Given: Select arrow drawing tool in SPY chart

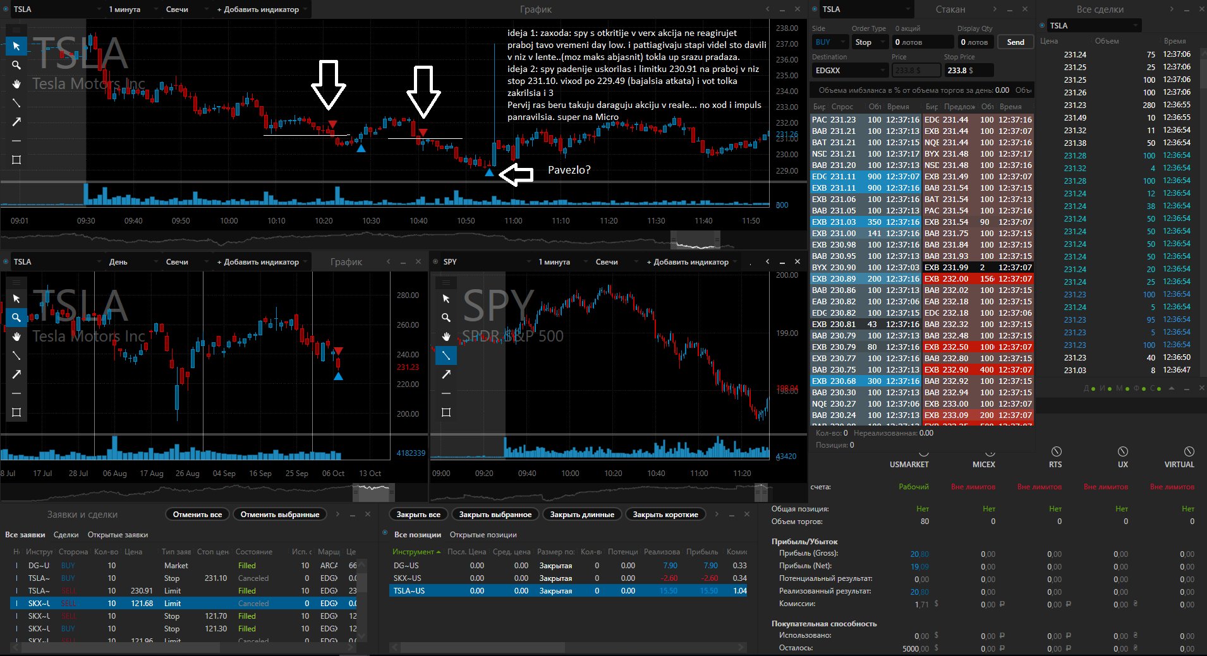Looking at the screenshot, I should point(446,374).
